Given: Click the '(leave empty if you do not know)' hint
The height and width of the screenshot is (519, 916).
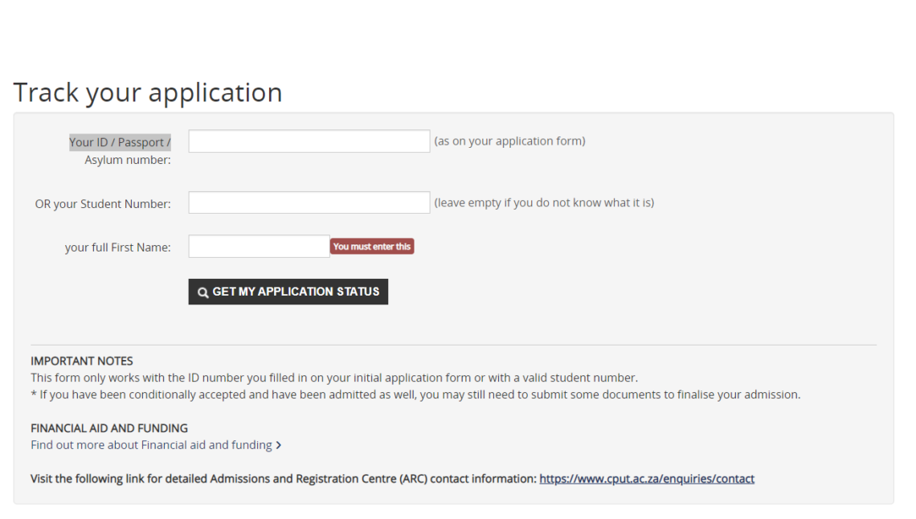Looking at the screenshot, I should (544, 202).
